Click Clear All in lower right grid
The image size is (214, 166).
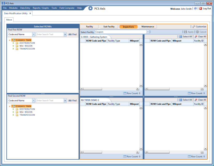(x=200, y=100)
